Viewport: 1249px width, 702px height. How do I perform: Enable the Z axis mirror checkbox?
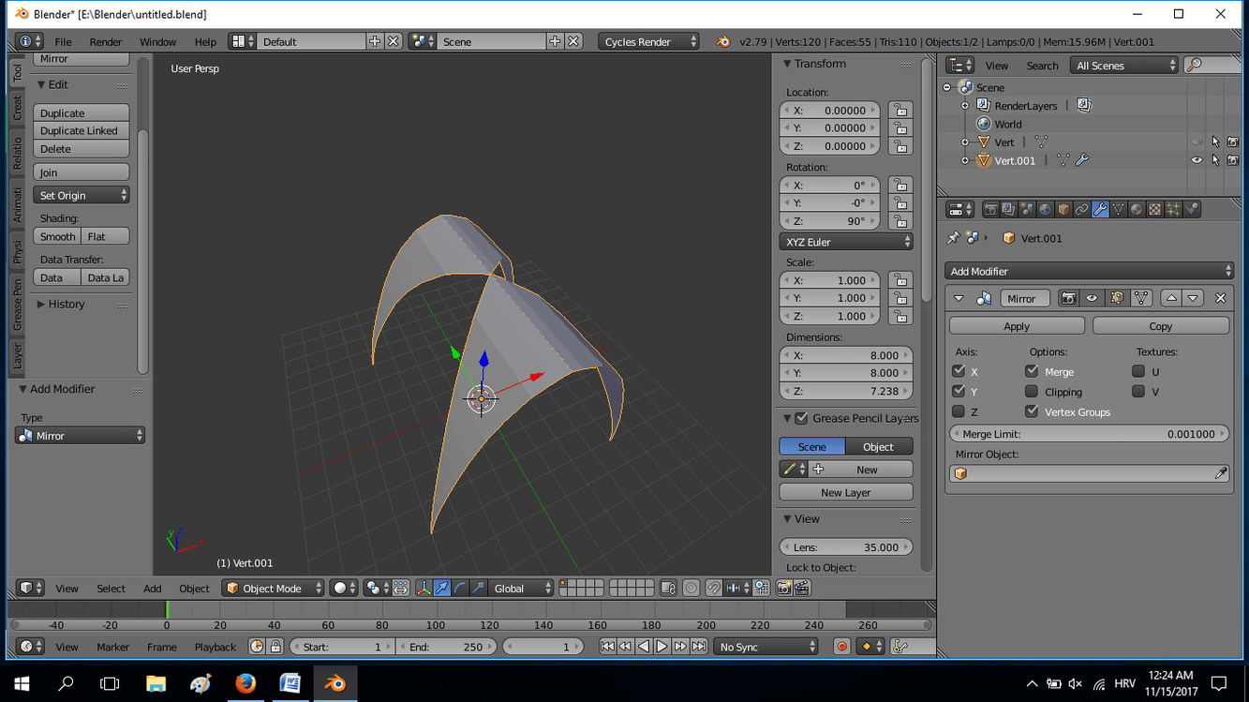[x=959, y=411]
